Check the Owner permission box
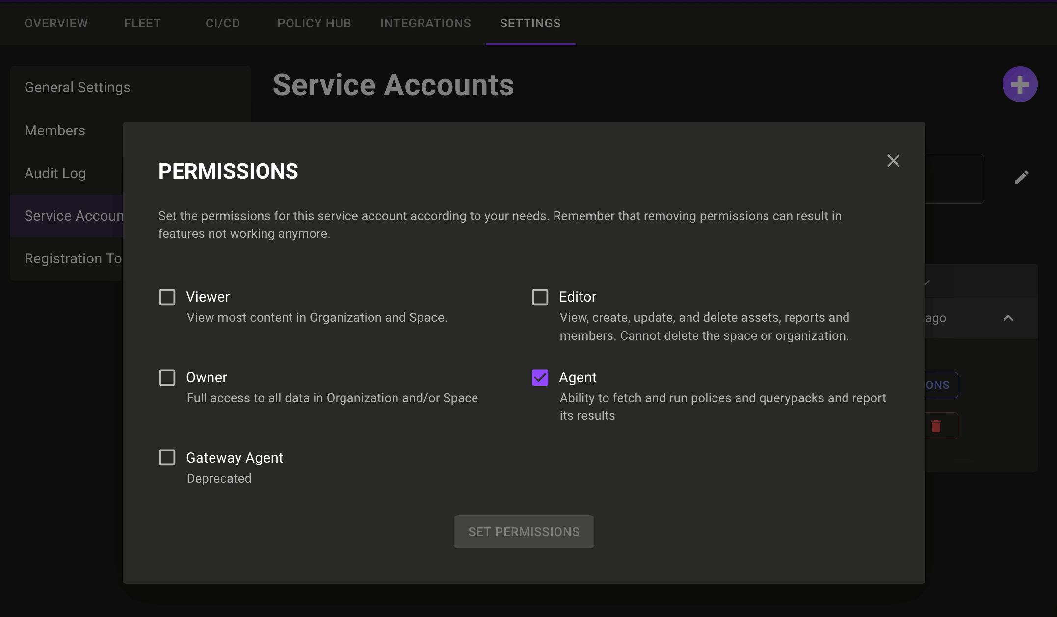 pyautogui.click(x=167, y=377)
